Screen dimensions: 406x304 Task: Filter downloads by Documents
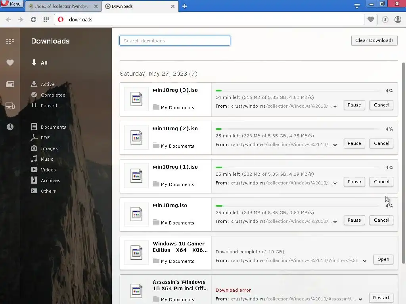point(48,127)
